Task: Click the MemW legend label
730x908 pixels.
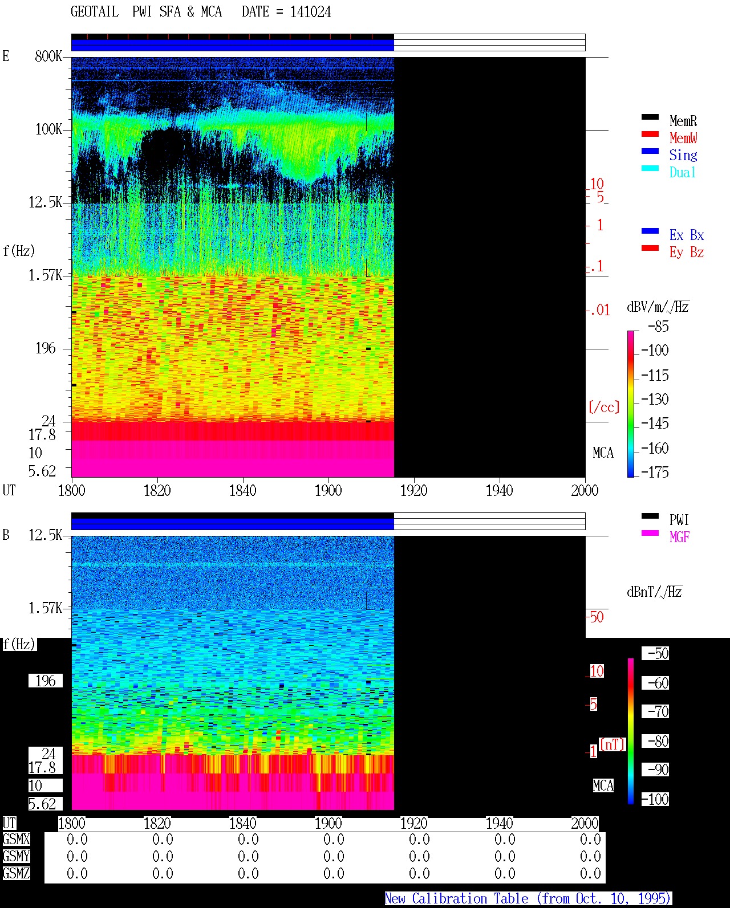Action: (x=683, y=138)
